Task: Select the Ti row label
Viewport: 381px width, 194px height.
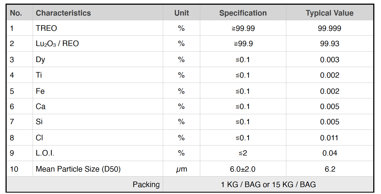Action: 39,75
